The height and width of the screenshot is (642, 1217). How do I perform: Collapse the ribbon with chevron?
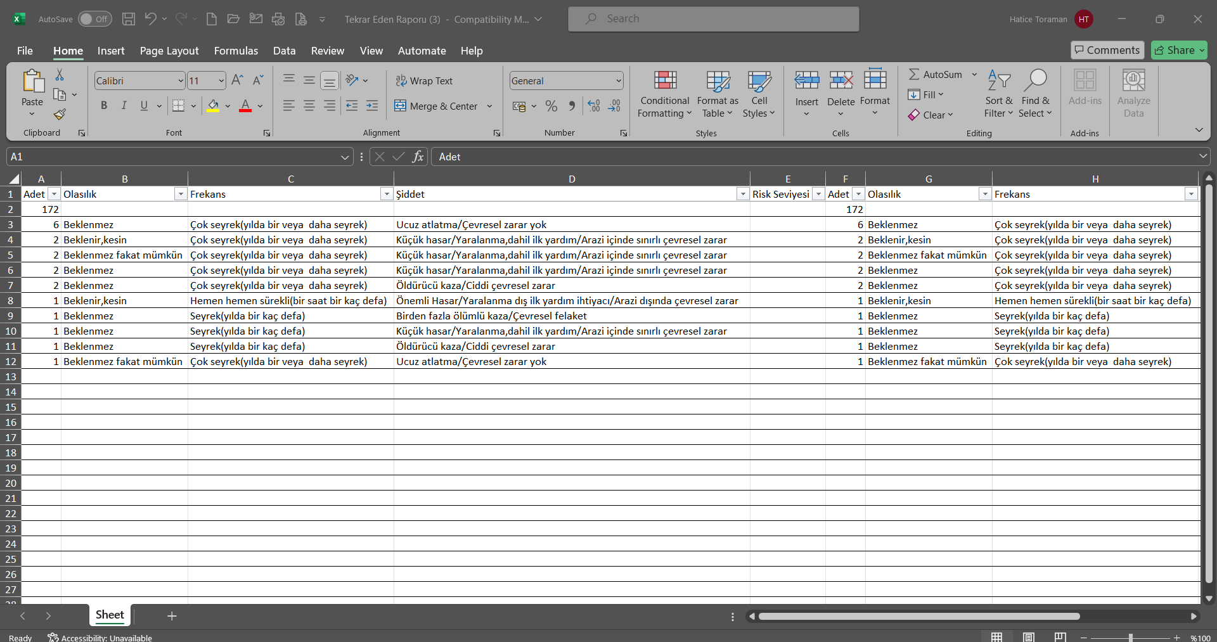pyautogui.click(x=1199, y=130)
